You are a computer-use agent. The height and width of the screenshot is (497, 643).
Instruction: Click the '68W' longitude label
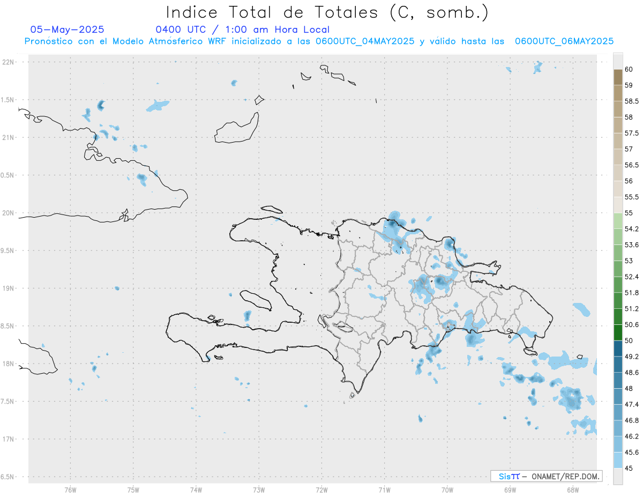pyautogui.click(x=573, y=489)
